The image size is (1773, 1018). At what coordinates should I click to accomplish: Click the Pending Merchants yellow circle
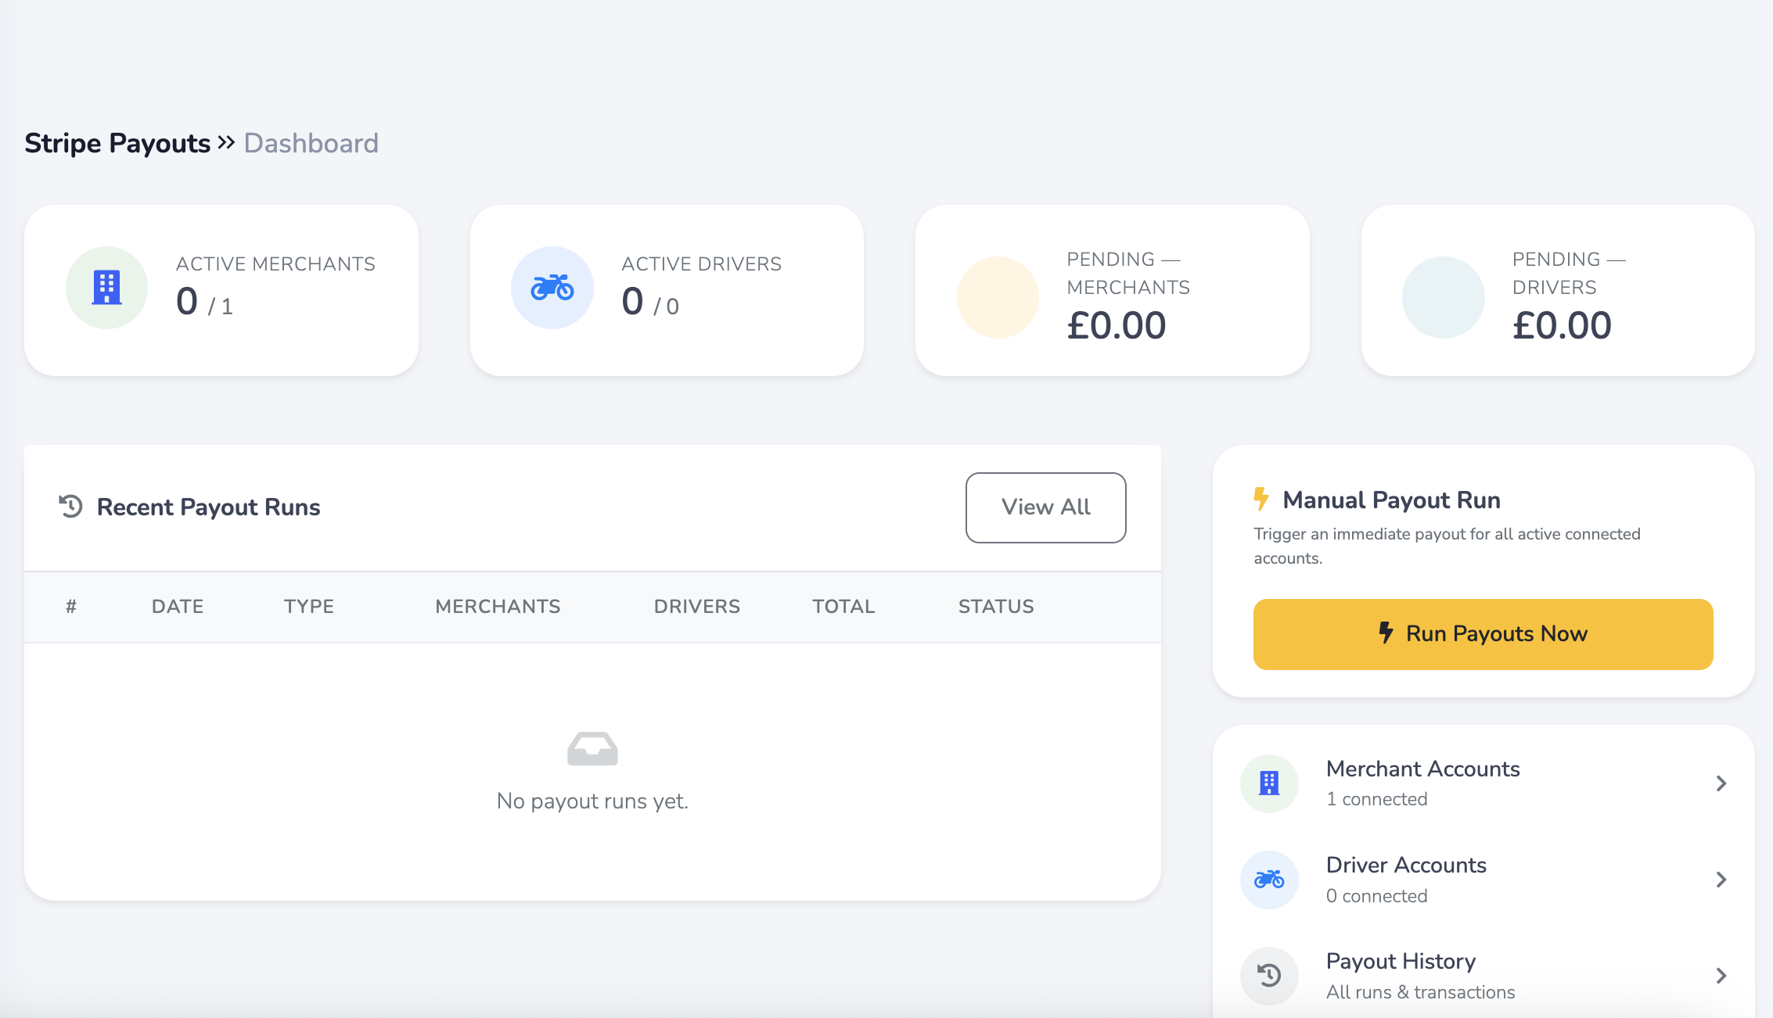pyautogui.click(x=998, y=297)
